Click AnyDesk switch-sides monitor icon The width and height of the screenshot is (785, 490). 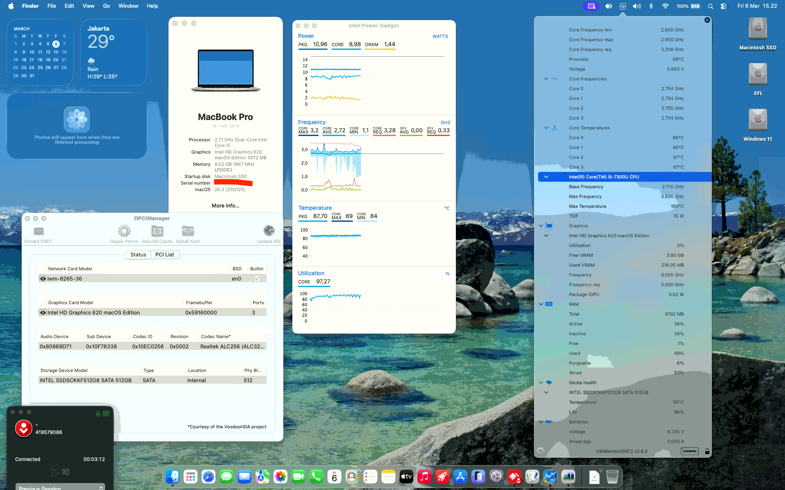pos(106,413)
